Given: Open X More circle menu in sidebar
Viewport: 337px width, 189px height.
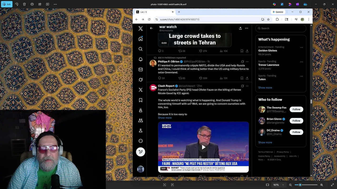Looking at the screenshot, I should click(141, 141).
